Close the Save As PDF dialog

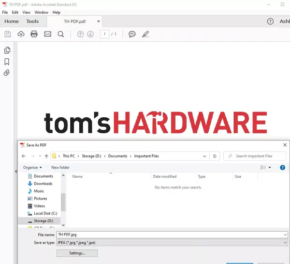pyautogui.click(x=285, y=145)
